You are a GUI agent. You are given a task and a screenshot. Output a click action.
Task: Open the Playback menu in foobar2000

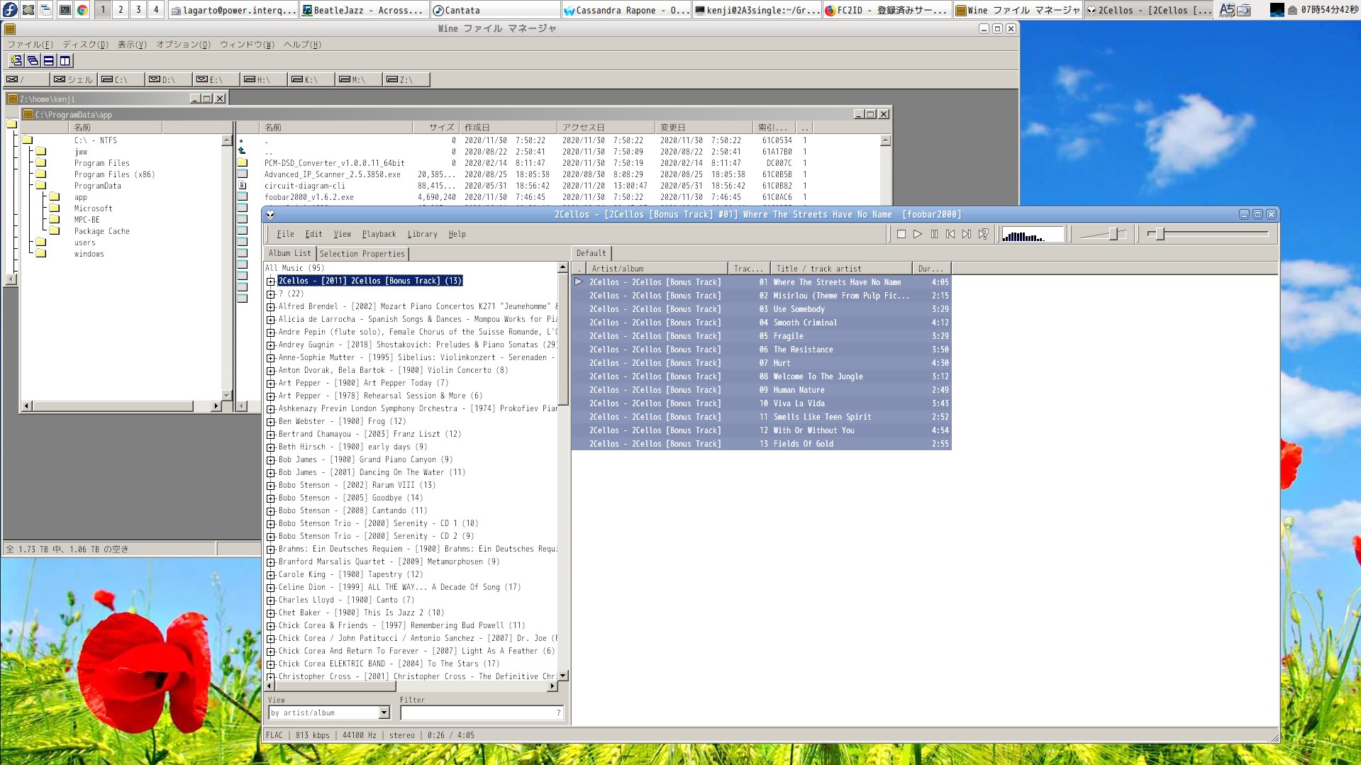pos(379,234)
